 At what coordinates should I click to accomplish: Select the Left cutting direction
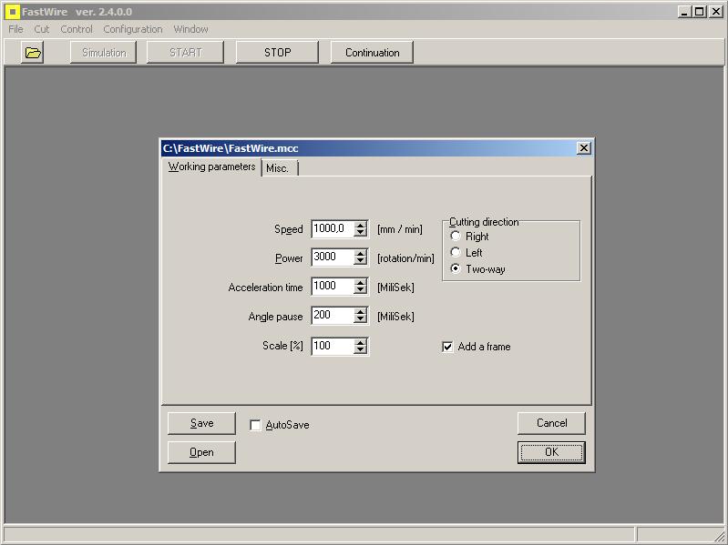pyautogui.click(x=456, y=253)
